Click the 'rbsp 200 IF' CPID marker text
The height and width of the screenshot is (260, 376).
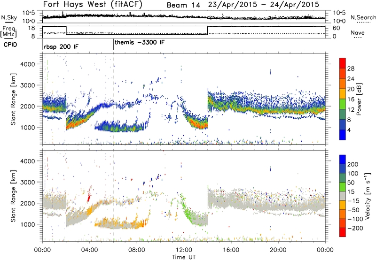click(x=61, y=46)
